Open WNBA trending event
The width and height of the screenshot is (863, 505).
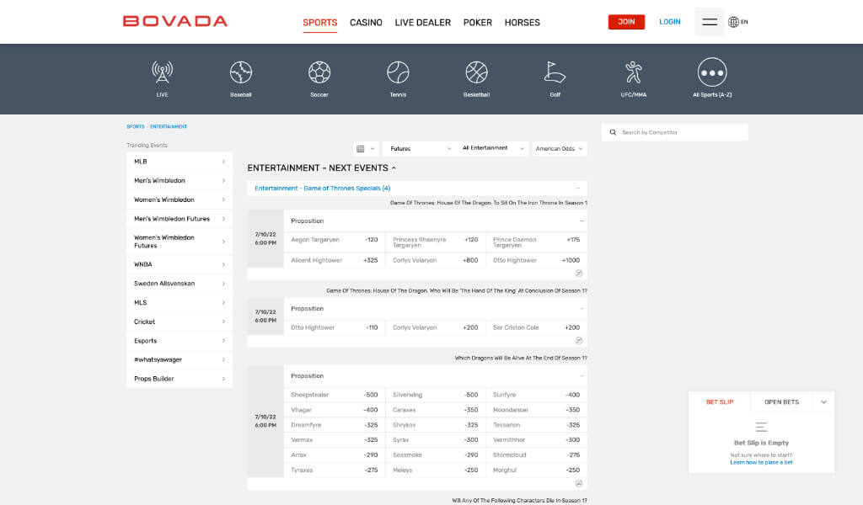pyautogui.click(x=180, y=264)
